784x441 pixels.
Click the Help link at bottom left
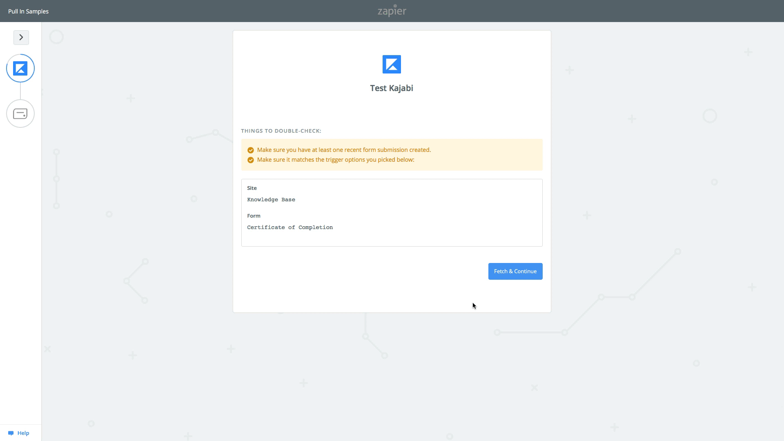click(23, 433)
